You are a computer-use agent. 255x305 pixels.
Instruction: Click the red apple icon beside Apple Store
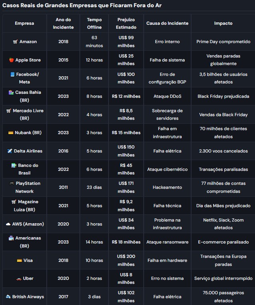click(11, 60)
